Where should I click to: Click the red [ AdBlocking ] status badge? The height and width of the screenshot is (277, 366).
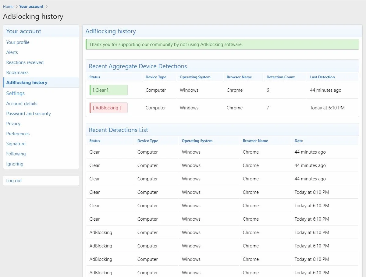[108, 108]
